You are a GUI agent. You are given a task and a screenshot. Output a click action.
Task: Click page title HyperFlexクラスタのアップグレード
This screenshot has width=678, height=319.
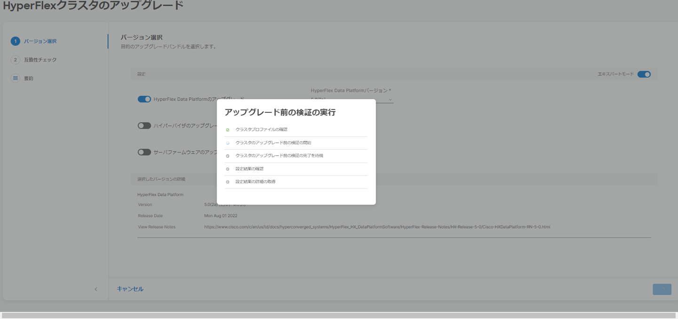[93, 6]
